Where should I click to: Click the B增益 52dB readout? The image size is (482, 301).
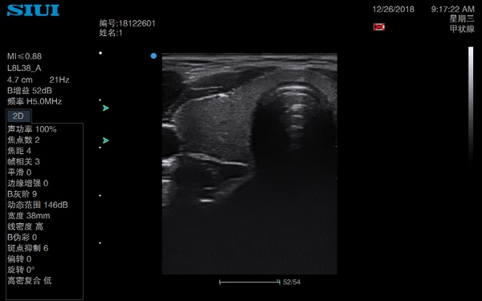30,91
